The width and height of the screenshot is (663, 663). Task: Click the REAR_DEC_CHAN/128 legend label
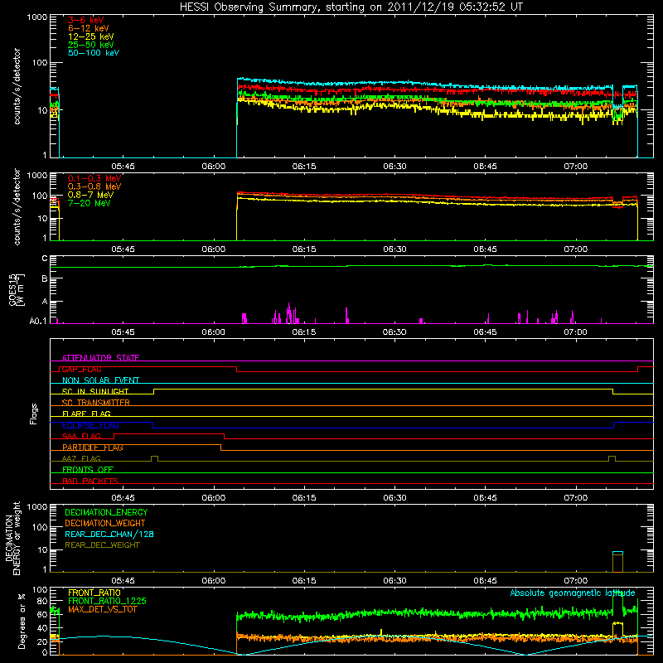point(109,534)
